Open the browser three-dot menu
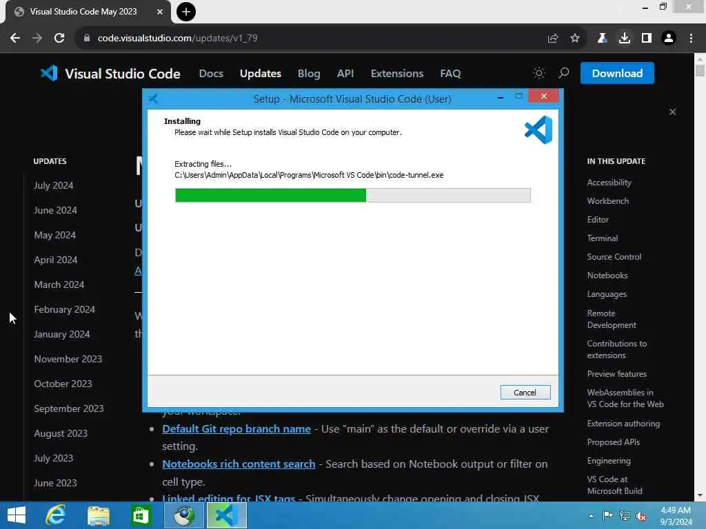The width and height of the screenshot is (706, 529). pyautogui.click(x=691, y=39)
